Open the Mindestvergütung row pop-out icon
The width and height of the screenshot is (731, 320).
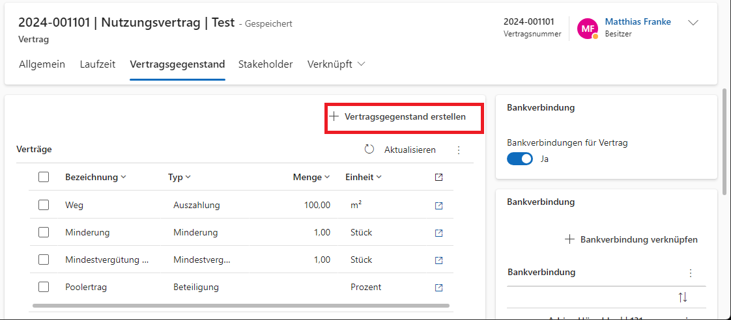point(438,260)
